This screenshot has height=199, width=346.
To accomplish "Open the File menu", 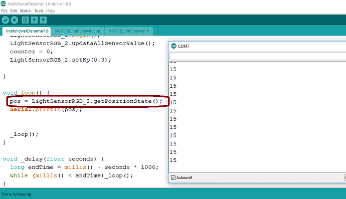I will (4, 11).
